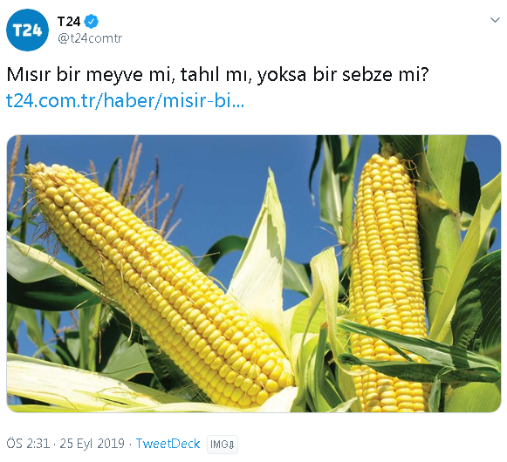The height and width of the screenshot is (462, 507).
Task: Click the tweet text about Mısır
Action: click(x=217, y=74)
